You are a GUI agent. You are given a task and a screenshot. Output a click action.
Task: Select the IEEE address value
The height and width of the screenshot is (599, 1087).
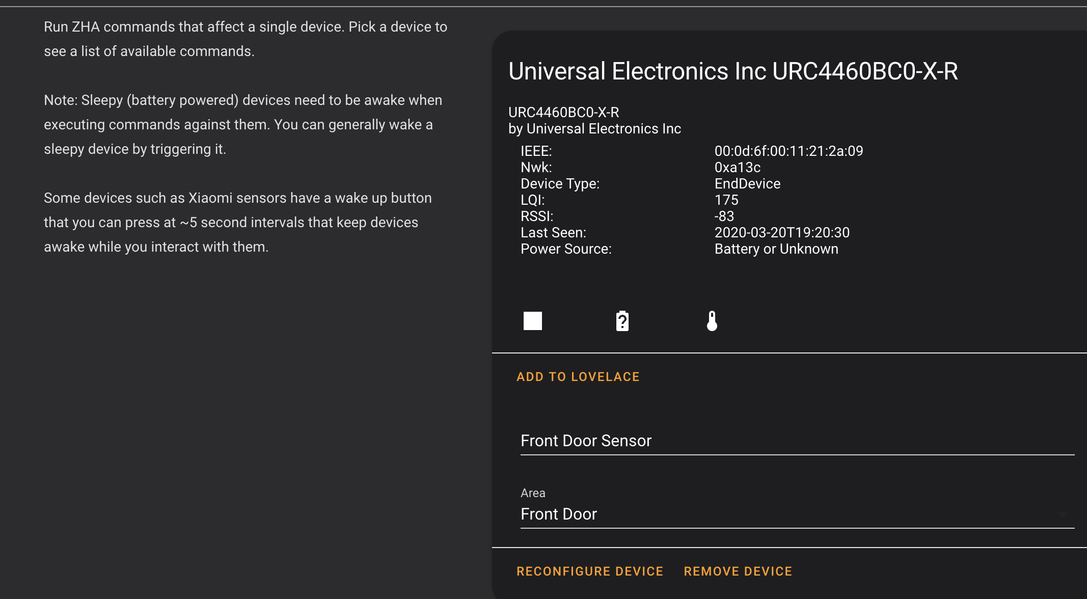(789, 151)
